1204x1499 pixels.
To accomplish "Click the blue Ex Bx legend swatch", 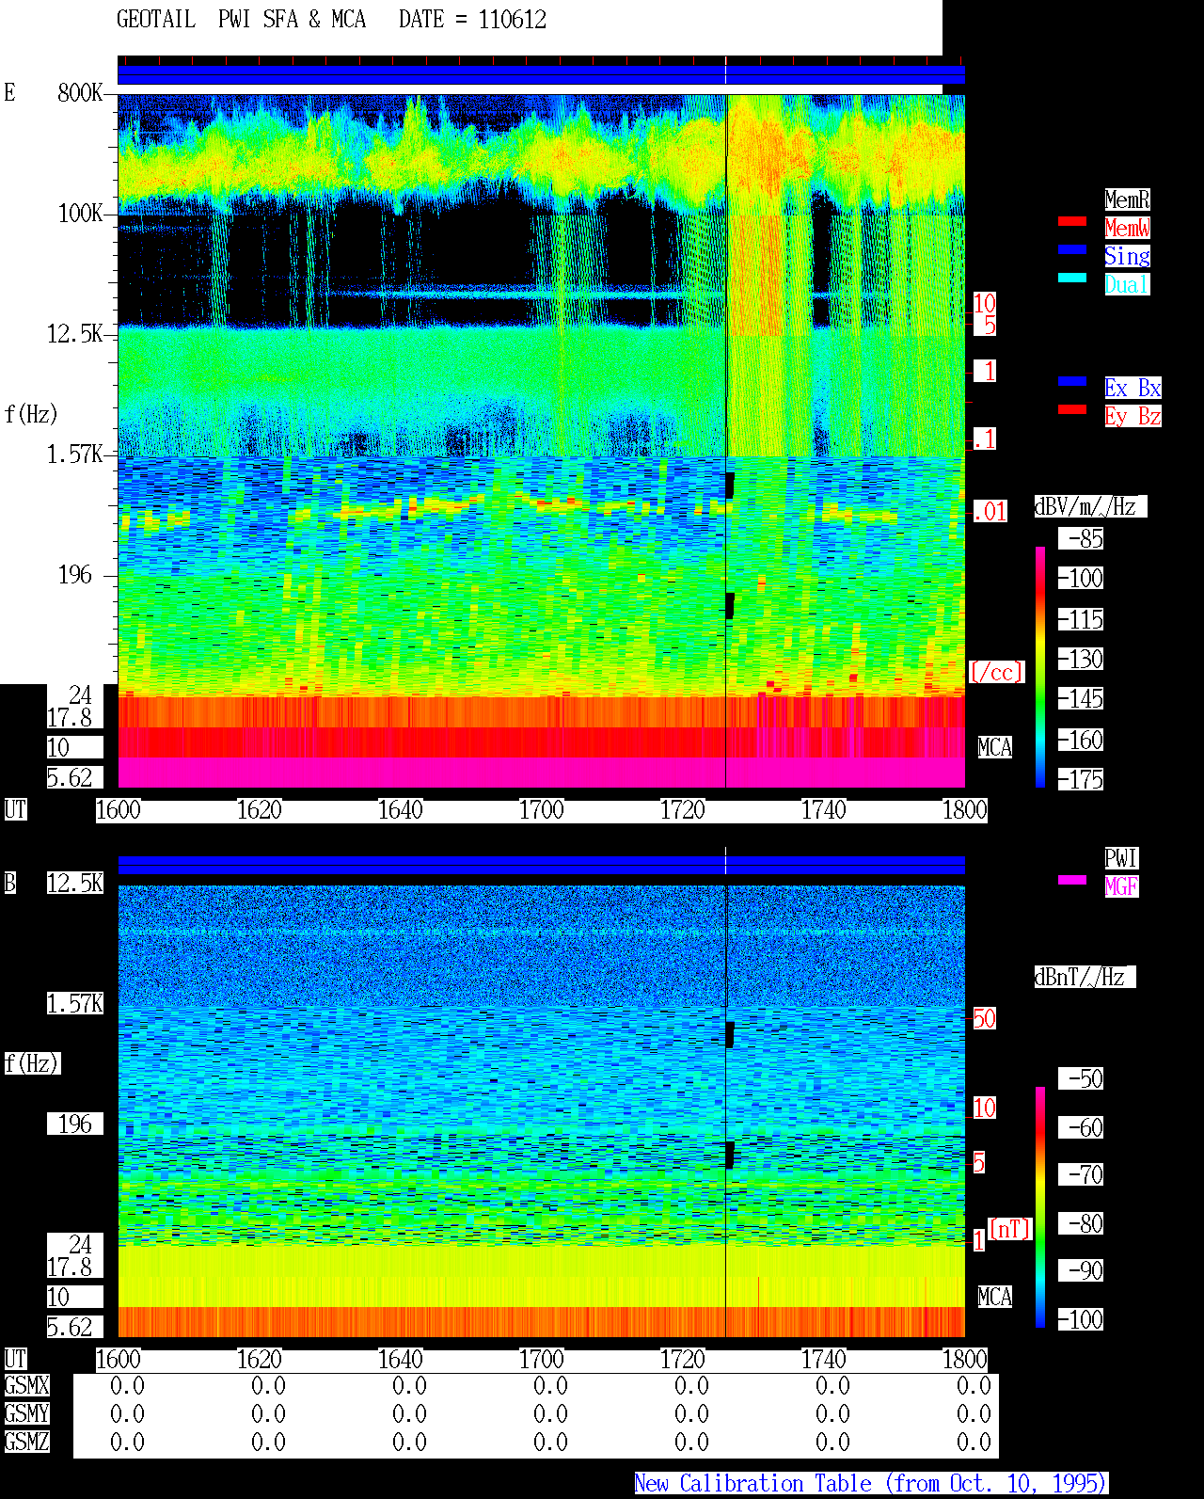I will pos(1072,381).
